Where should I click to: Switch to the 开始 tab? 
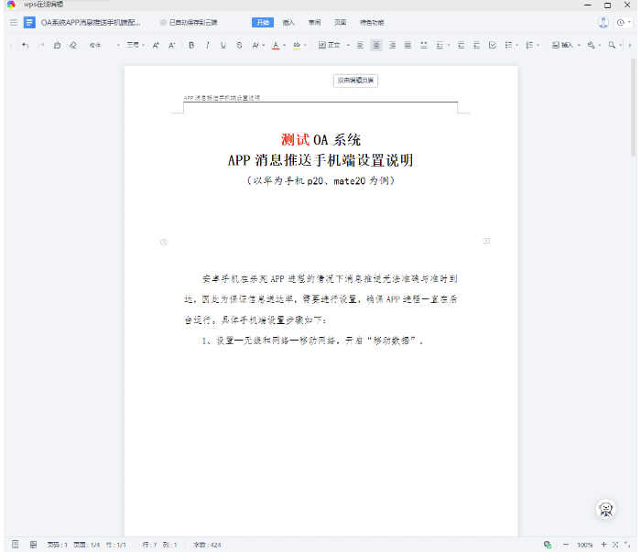click(x=263, y=23)
